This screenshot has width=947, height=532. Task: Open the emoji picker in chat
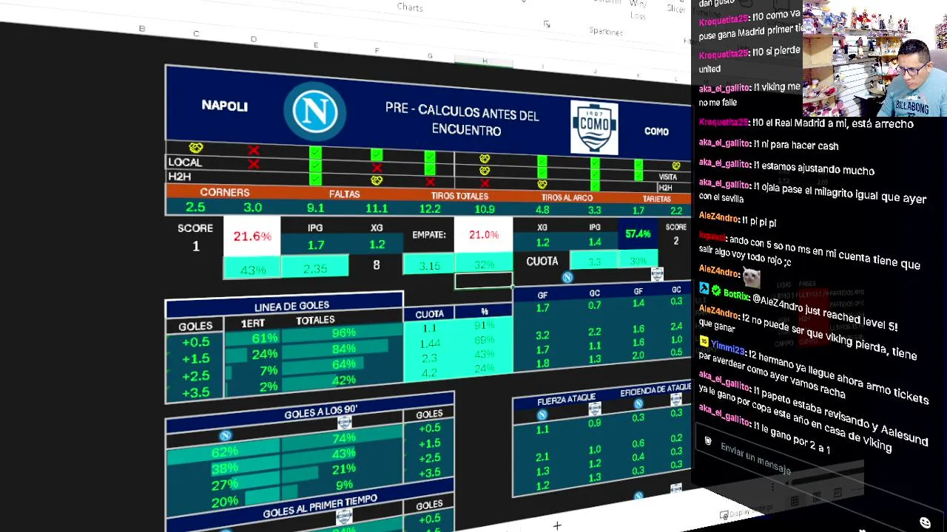pyautogui.click(x=925, y=522)
